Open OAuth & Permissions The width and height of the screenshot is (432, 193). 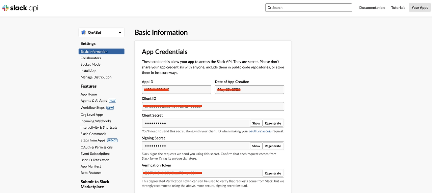tap(97, 147)
